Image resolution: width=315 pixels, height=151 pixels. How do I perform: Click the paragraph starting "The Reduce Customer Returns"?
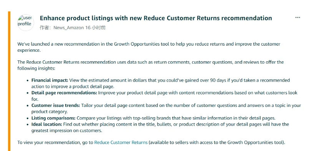point(151,65)
